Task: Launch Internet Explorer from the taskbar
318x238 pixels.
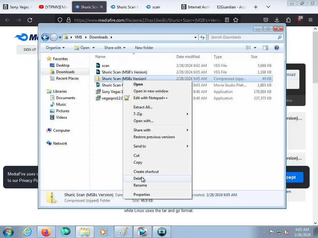Action: pyautogui.click(x=27, y=232)
